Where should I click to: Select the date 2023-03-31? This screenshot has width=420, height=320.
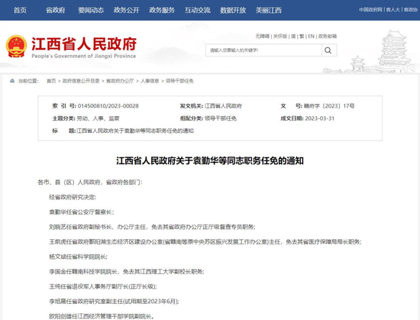[319, 118]
